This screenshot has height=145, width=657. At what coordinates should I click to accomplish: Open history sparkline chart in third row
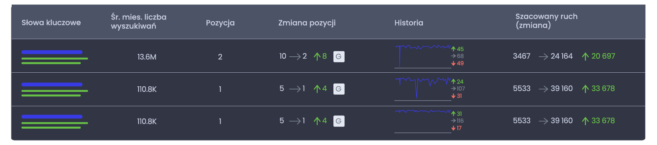point(423,121)
